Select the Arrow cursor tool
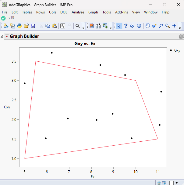This screenshot has height=185, width=184. click(x=119, y=26)
